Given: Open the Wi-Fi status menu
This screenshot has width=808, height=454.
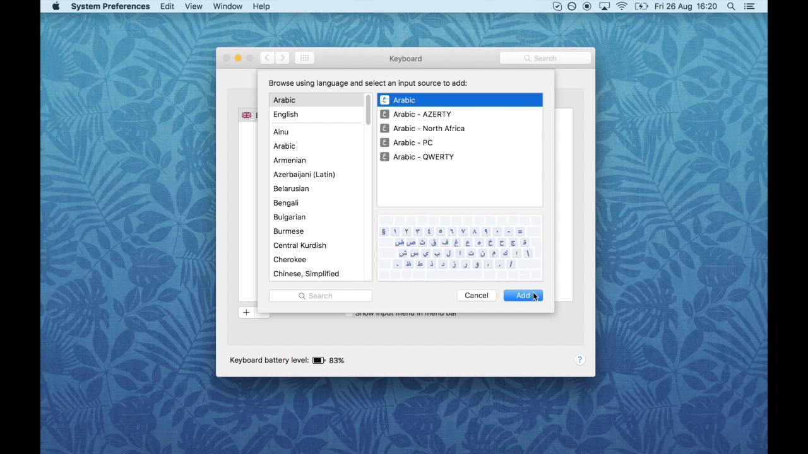Looking at the screenshot, I should [622, 6].
